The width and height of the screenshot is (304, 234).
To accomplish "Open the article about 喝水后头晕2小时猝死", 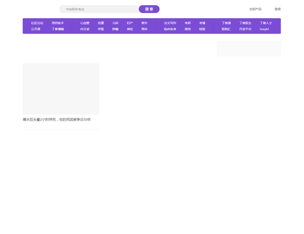I will click(57, 119).
